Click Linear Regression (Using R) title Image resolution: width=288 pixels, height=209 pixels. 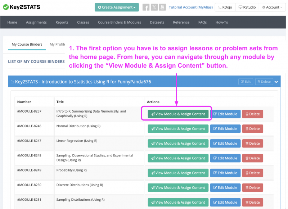(x=77, y=141)
